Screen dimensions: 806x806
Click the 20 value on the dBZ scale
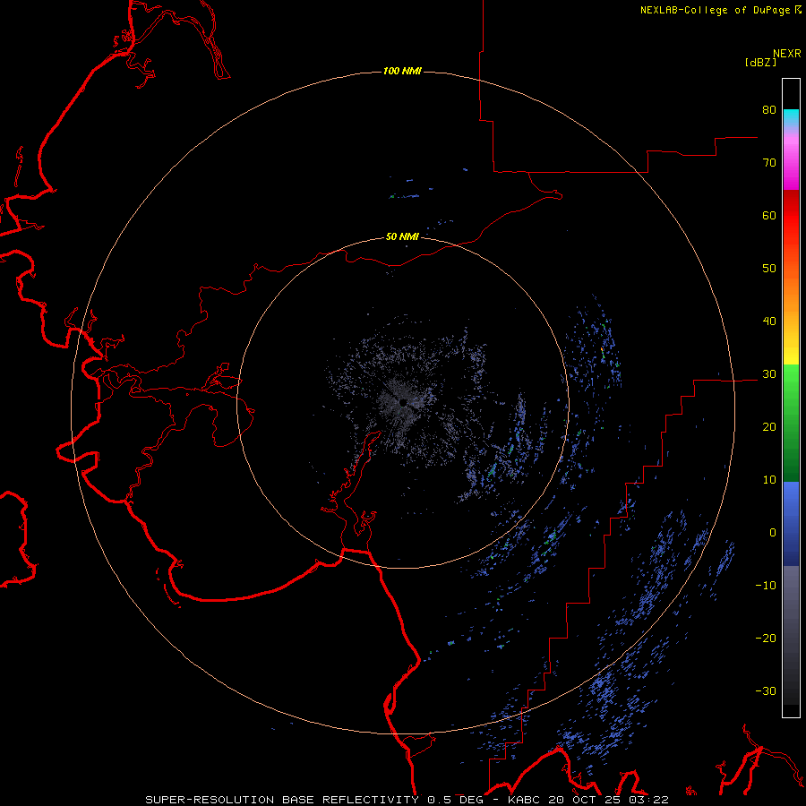pos(769,426)
